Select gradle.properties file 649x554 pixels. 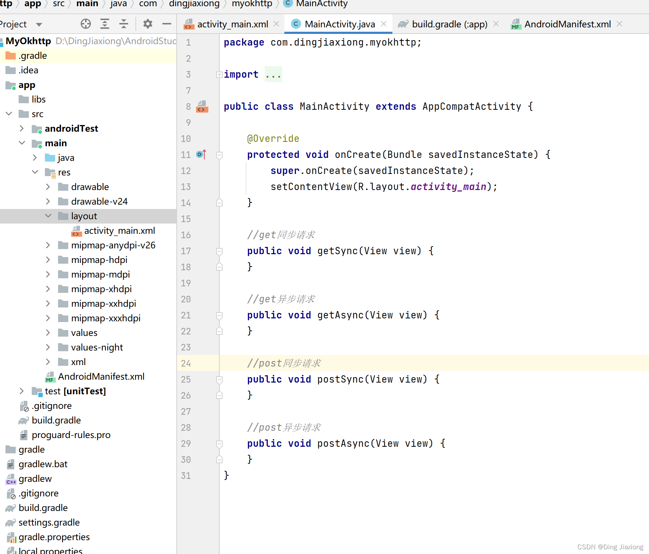(x=88, y=537)
